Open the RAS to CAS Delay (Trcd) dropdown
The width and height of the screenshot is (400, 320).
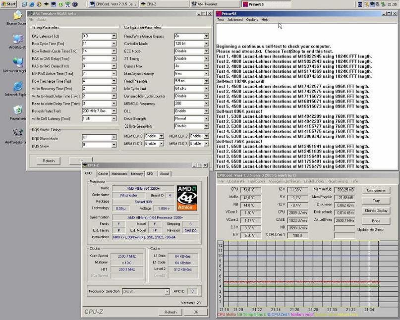[114, 58]
